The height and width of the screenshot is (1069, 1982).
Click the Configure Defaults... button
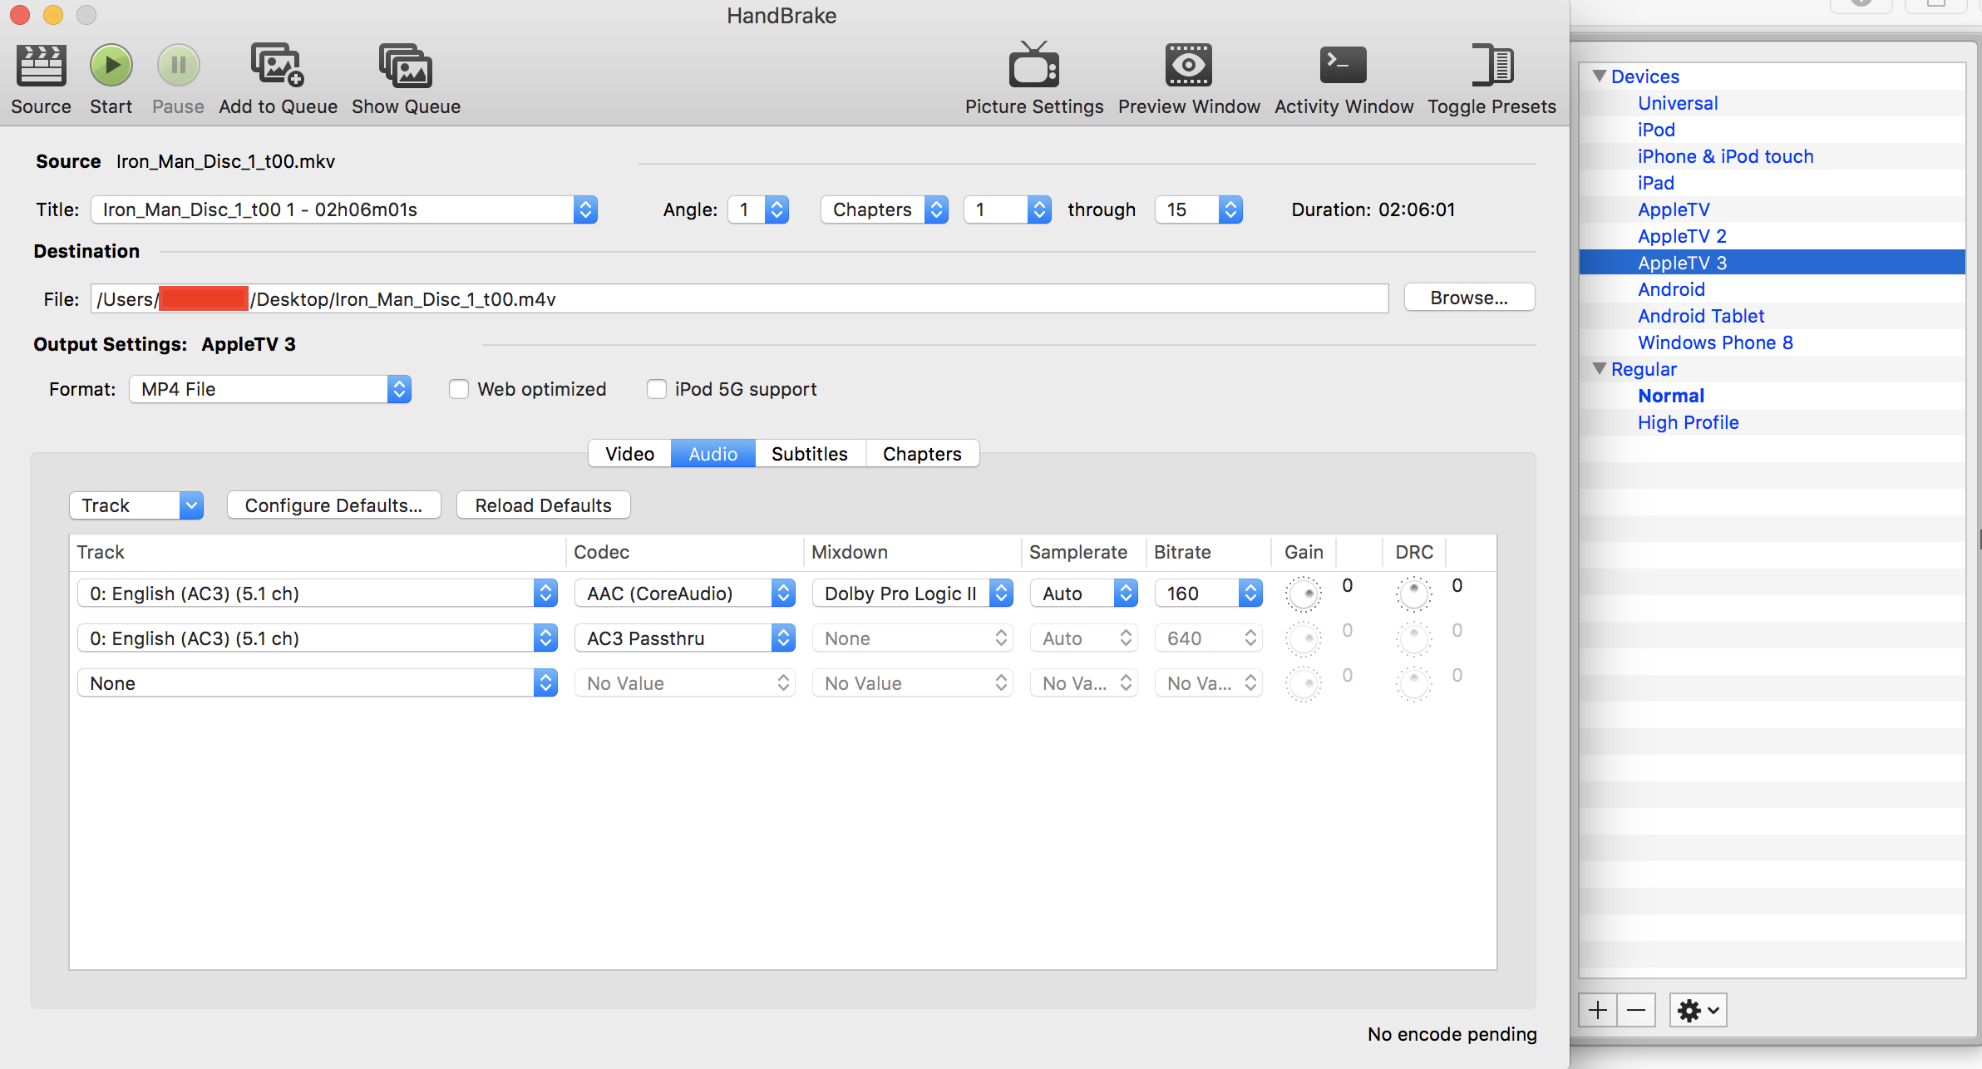(x=333, y=505)
